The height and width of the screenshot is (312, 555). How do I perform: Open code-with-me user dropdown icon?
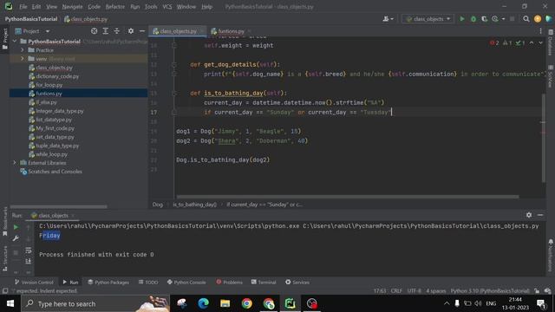point(388,19)
